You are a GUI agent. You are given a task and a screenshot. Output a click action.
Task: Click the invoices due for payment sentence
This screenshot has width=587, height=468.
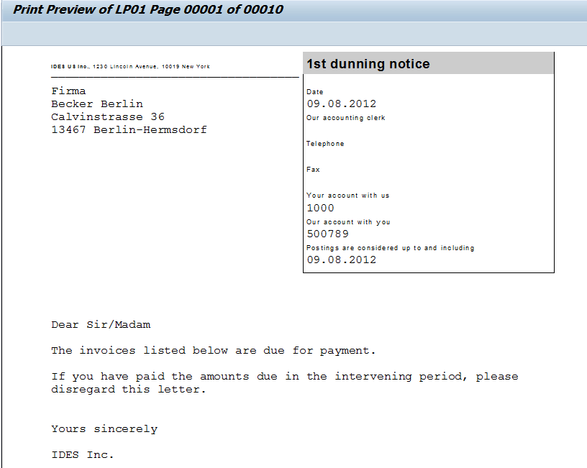(x=214, y=350)
